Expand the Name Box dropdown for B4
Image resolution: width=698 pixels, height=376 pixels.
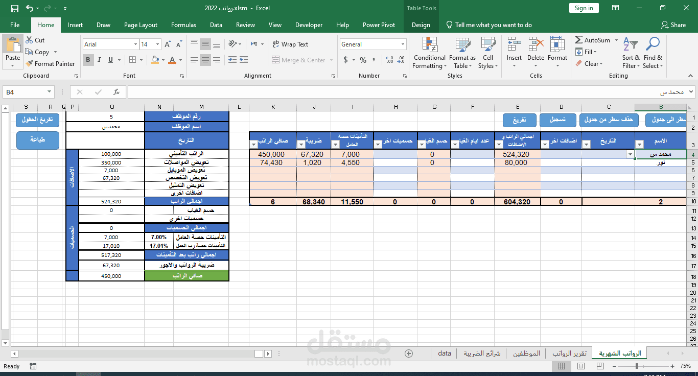[x=50, y=92]
